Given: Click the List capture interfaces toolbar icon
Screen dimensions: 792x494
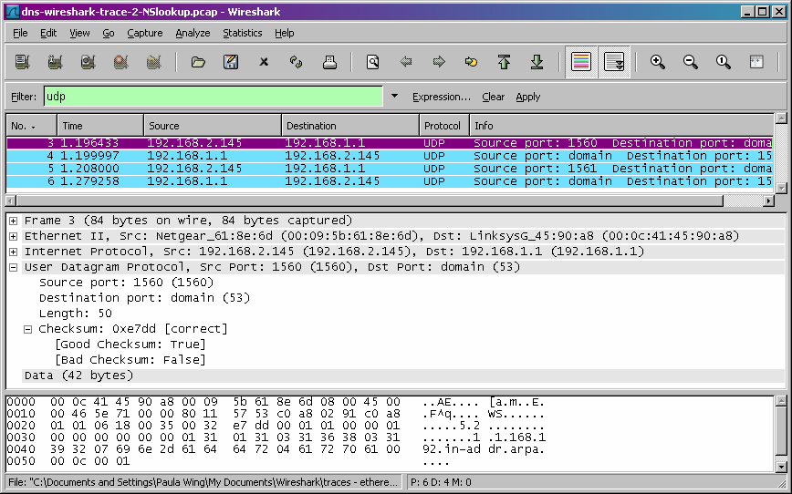Looking at the screenshot, I should (x=22, y=62).
